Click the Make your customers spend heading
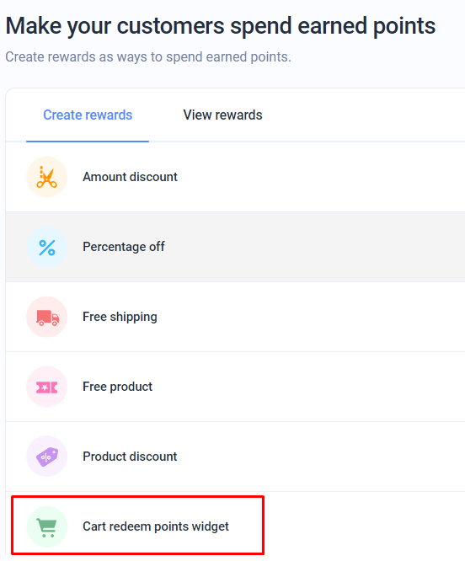 tap(221, 26)
